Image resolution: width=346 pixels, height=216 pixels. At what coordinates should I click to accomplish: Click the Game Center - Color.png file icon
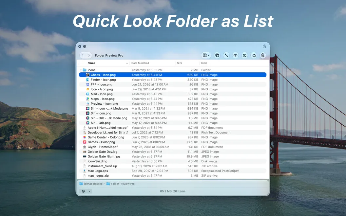coord(85,137)
